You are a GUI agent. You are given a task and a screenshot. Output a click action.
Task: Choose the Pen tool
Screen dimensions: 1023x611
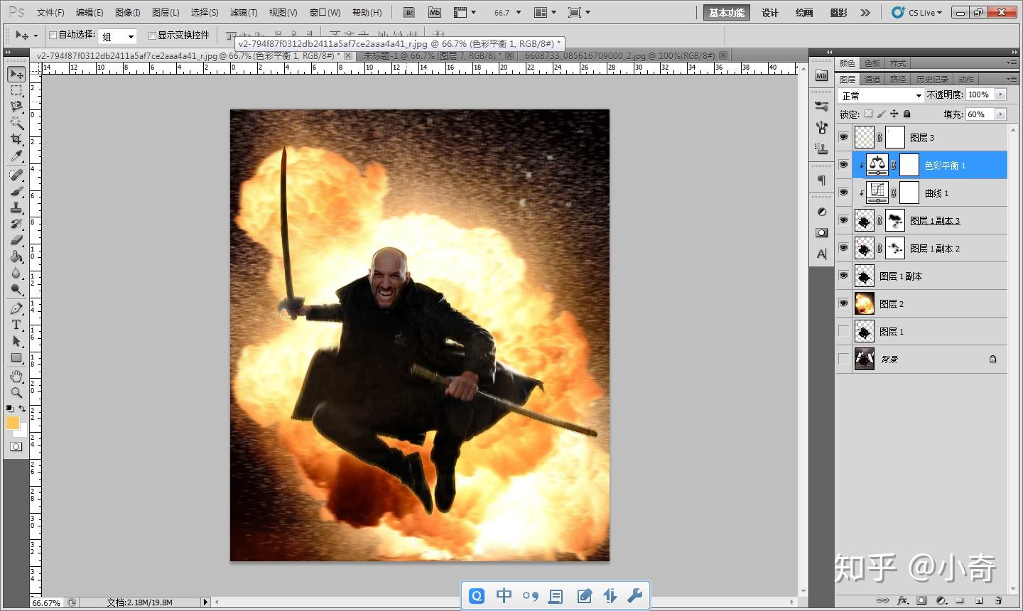pyautogui.click(x=16, y=308)
